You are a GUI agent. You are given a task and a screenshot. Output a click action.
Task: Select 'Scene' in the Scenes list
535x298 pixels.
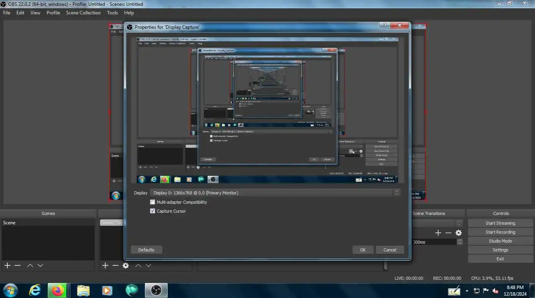(48, 223)
